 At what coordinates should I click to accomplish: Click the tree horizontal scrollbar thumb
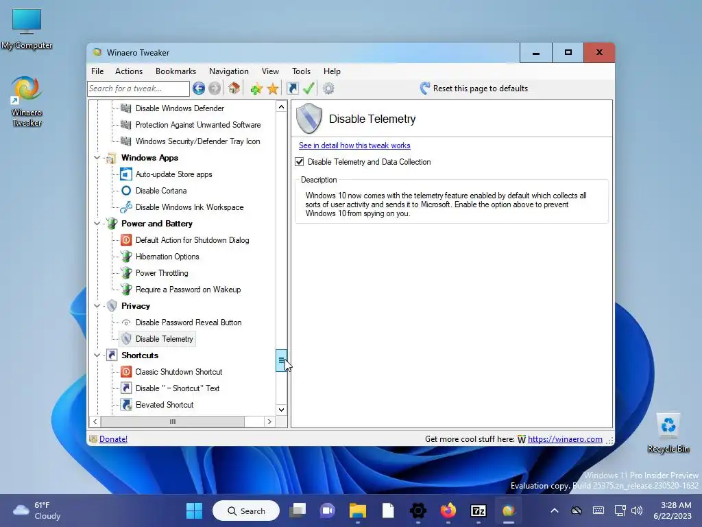tap(172, 422)
